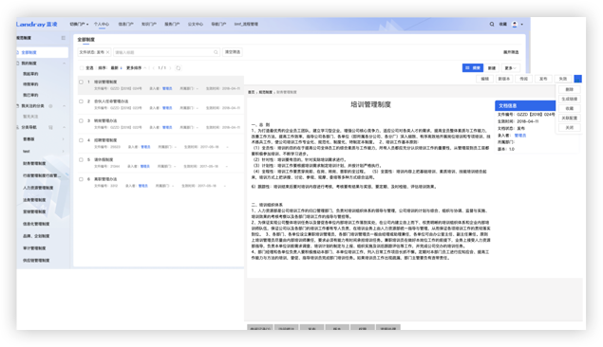Check the box for list item 4
Viewport: 603px width, 347px height.
tap(81, 140)
